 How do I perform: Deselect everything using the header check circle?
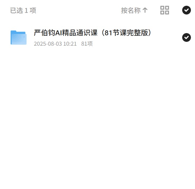tap(187, 10)
